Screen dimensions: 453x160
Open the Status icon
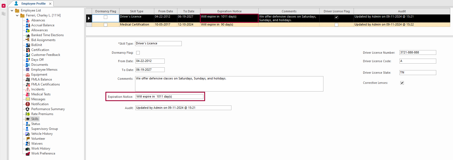point(28,124)
